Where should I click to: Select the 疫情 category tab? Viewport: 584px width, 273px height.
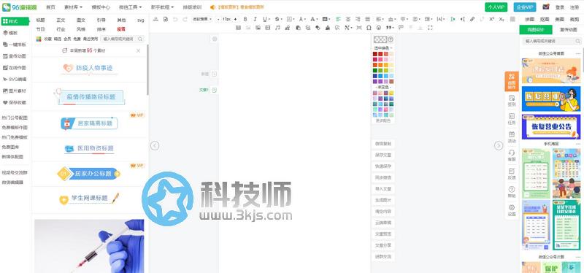[x=121, y=29]
